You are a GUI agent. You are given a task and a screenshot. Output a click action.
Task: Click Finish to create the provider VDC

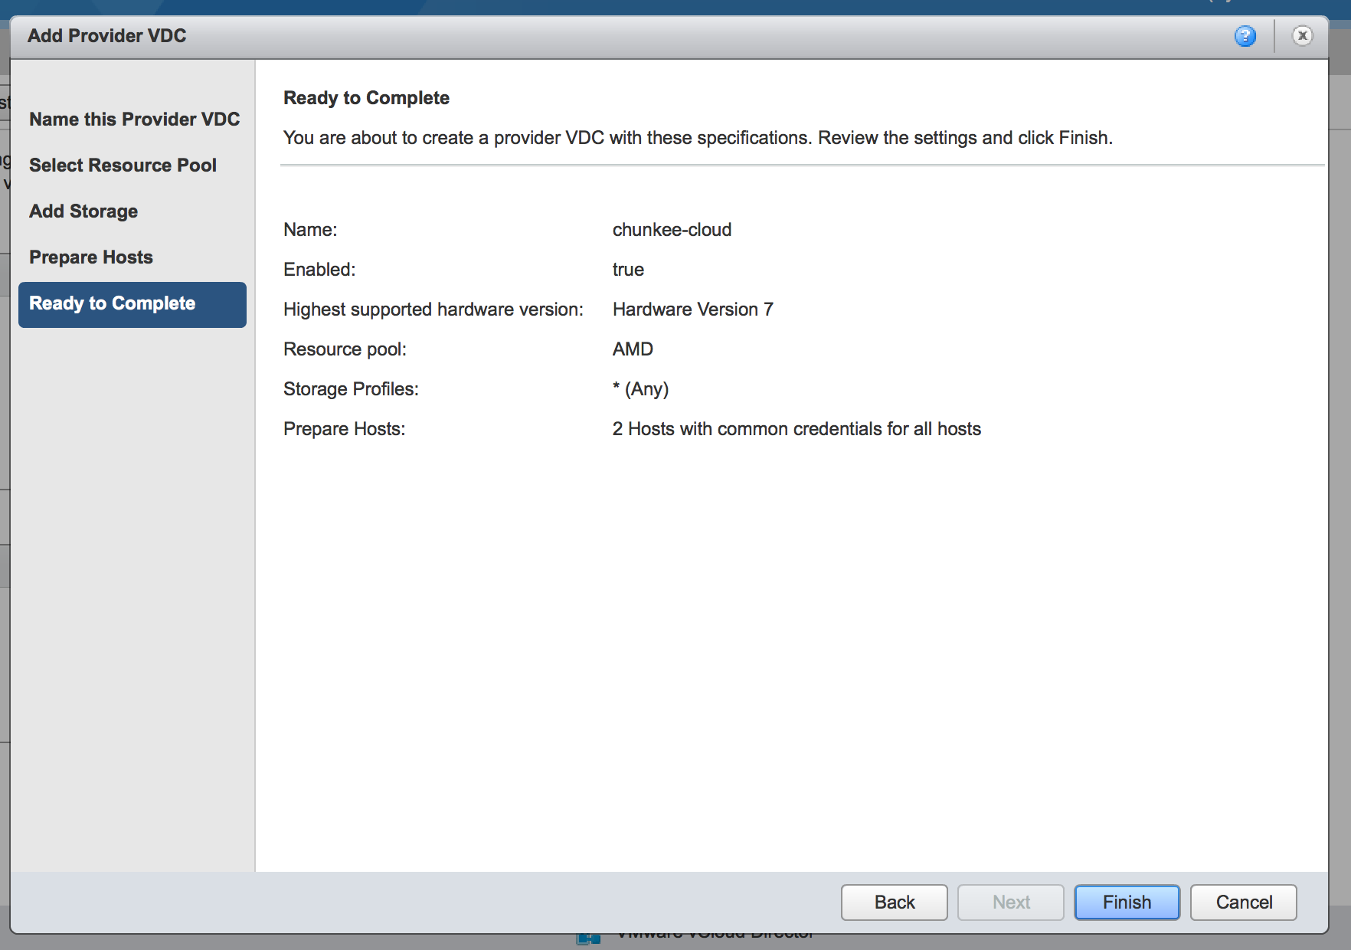1127,902
